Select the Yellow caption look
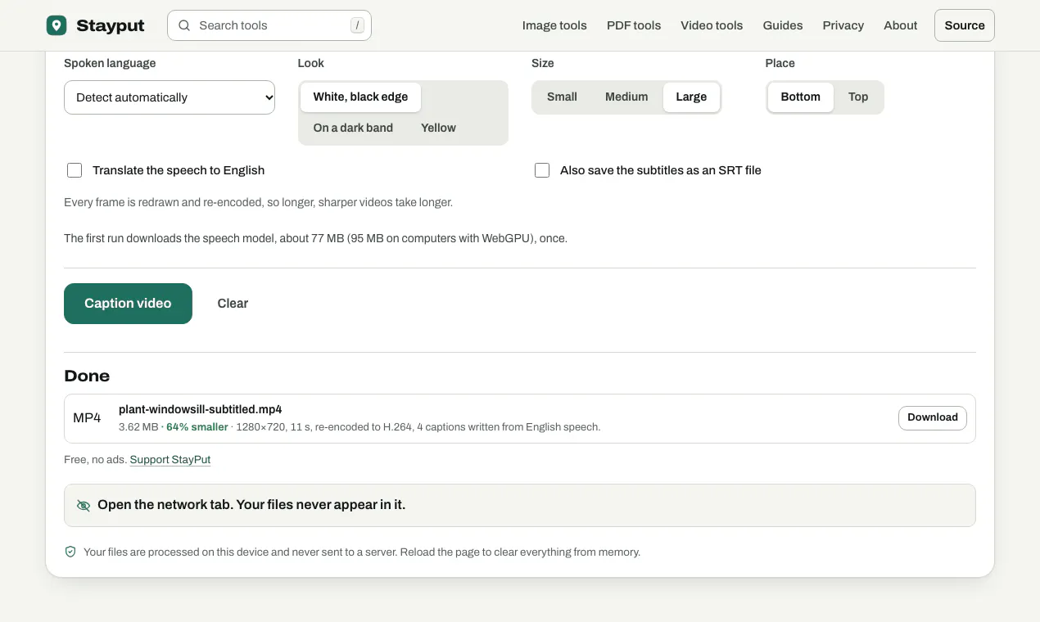 [438, 128]
